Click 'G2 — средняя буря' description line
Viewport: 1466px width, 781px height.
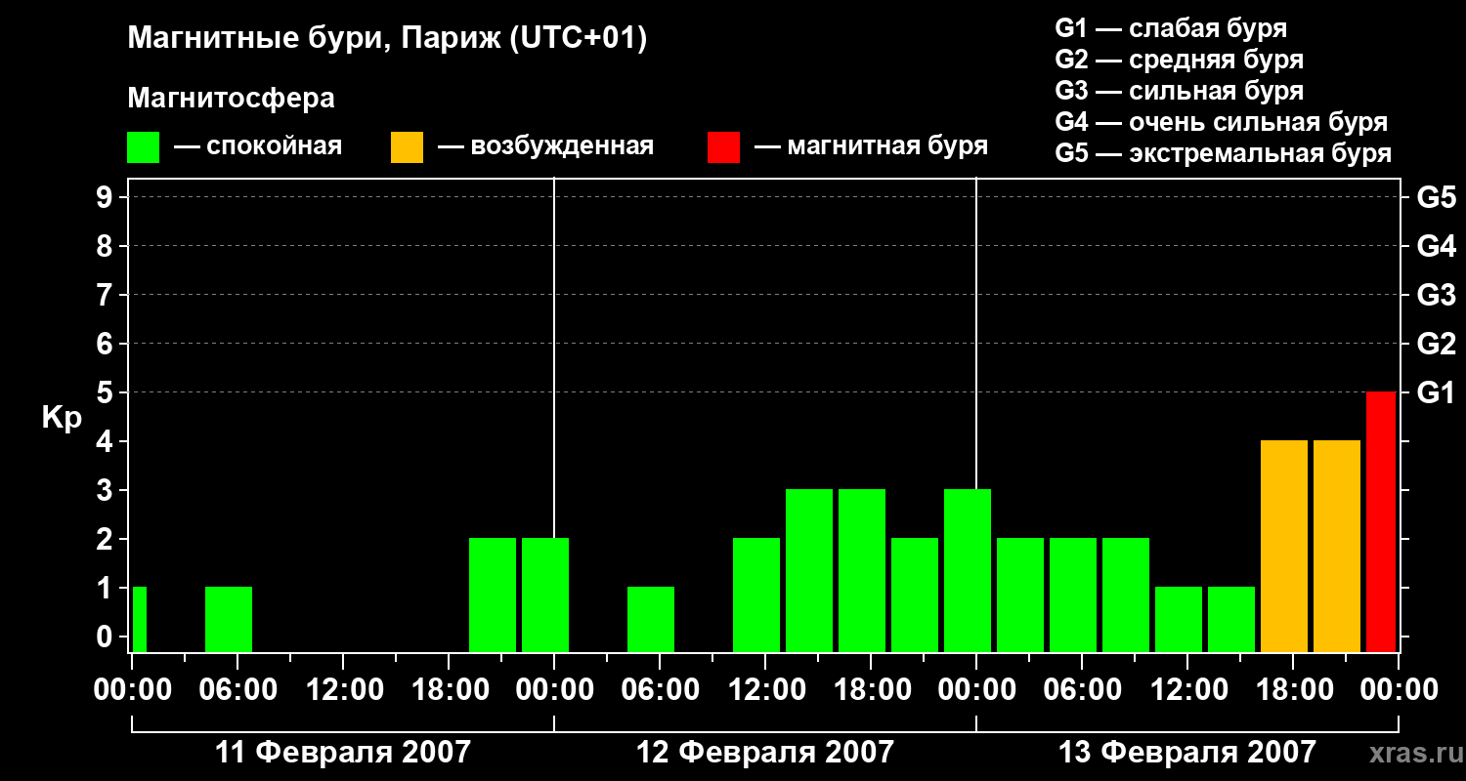(x=1179, y=60)
